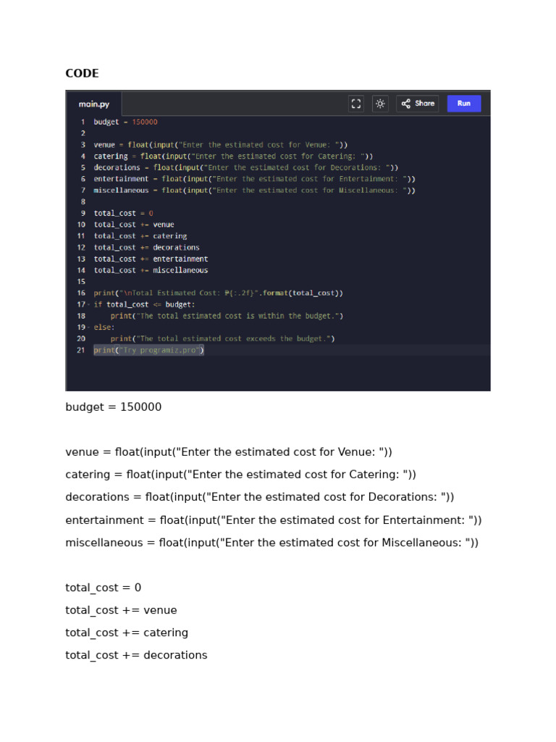Click line number 21 in the gutter
This screenshot has width=556, height=742.
point(81,350)
